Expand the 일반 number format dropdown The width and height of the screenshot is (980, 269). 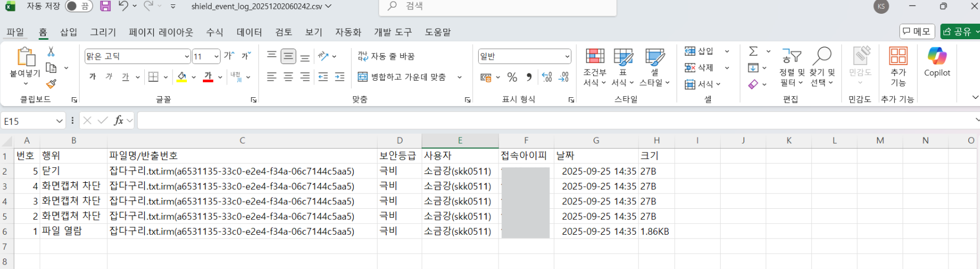567,56
